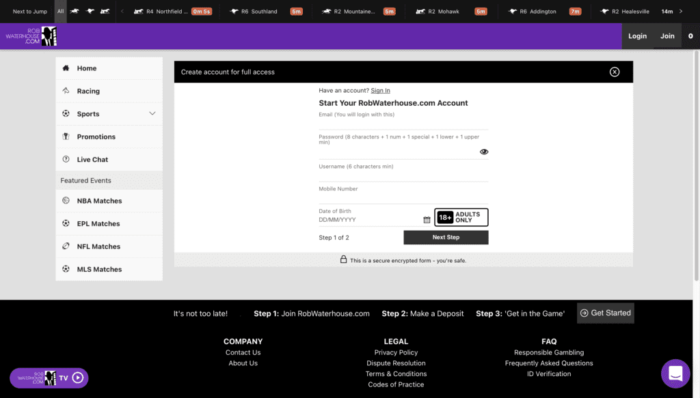This screenshot has width=700, height=398.
Task: Click the Promotions gift icon
Action: pyautogui.click(x=66, y=137)
